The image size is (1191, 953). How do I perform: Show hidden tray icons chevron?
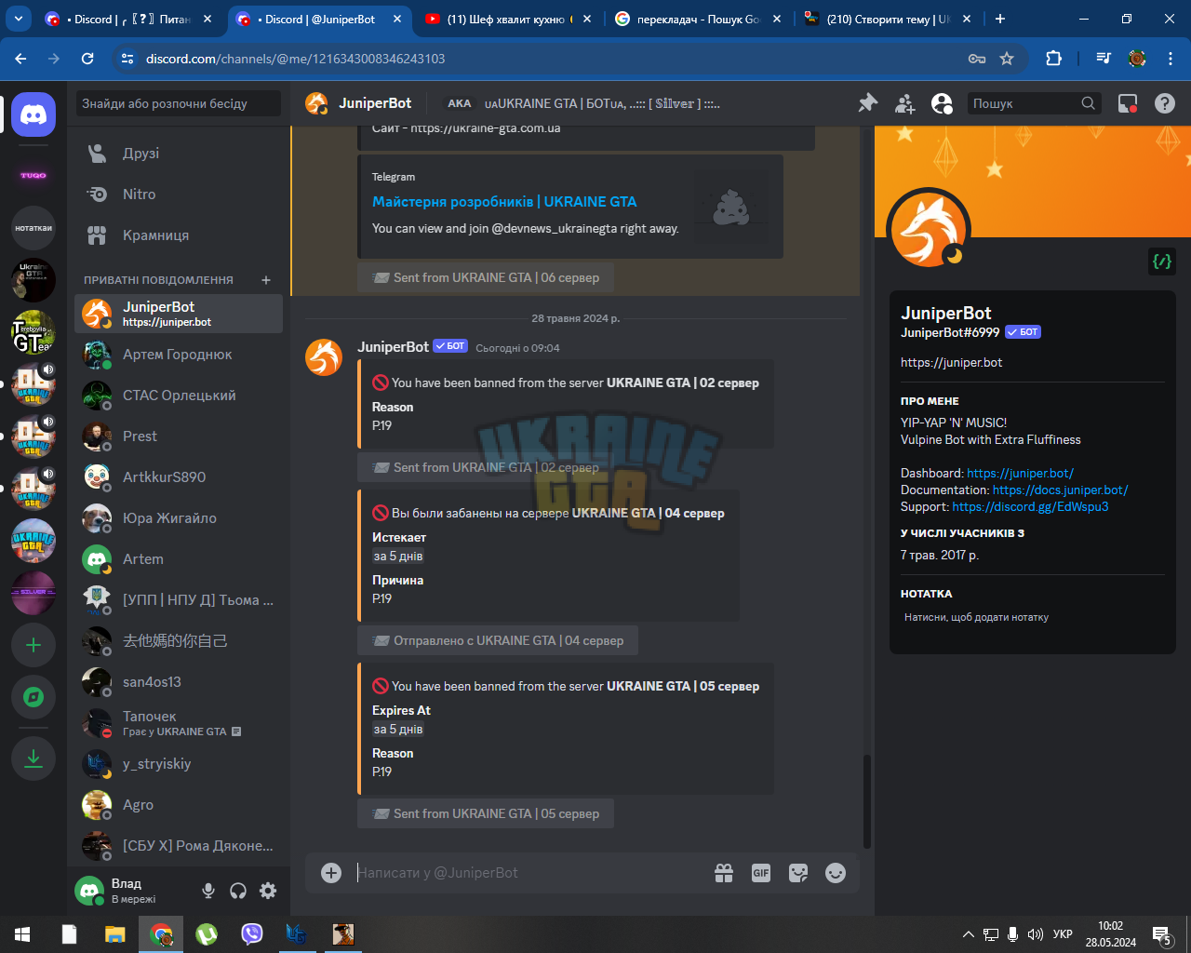pyautogui.click(x=969, y=934)
